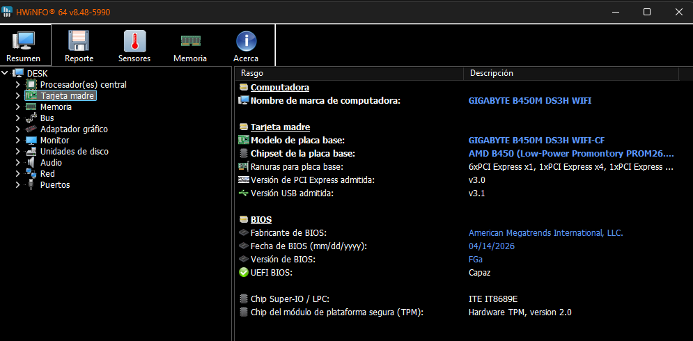The height and width of the screenshot is (341, 693).
Task: Collapse the DESK root node
Action: [5, 73]
